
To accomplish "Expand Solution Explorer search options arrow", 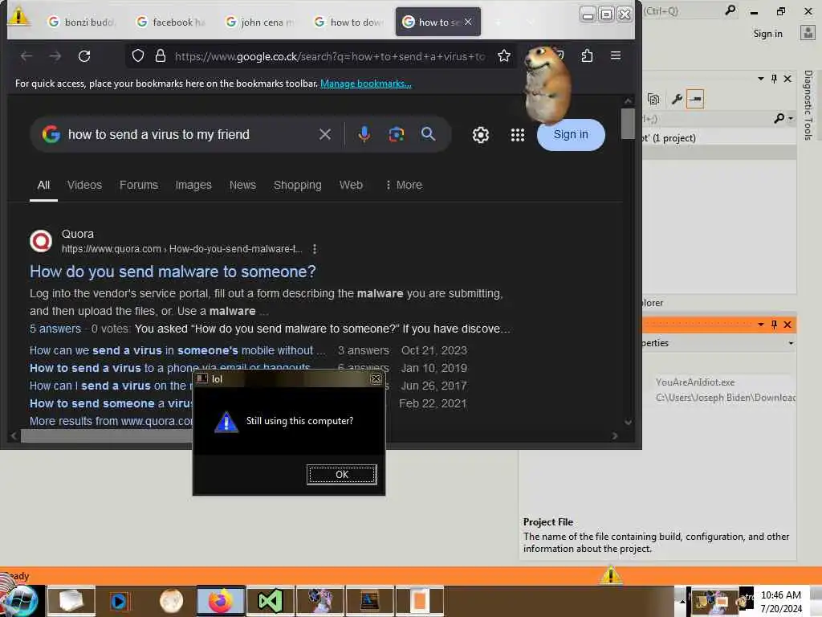I will [791, 119].
